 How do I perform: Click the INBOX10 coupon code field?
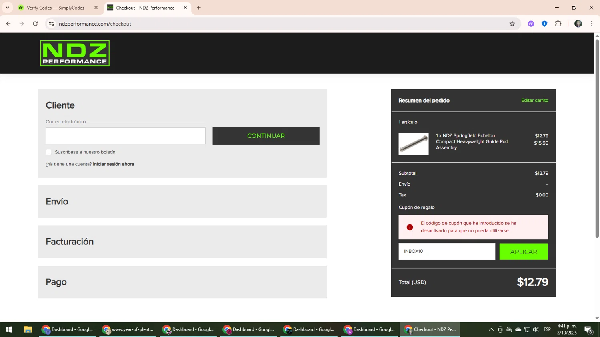[x=447, y=252]
